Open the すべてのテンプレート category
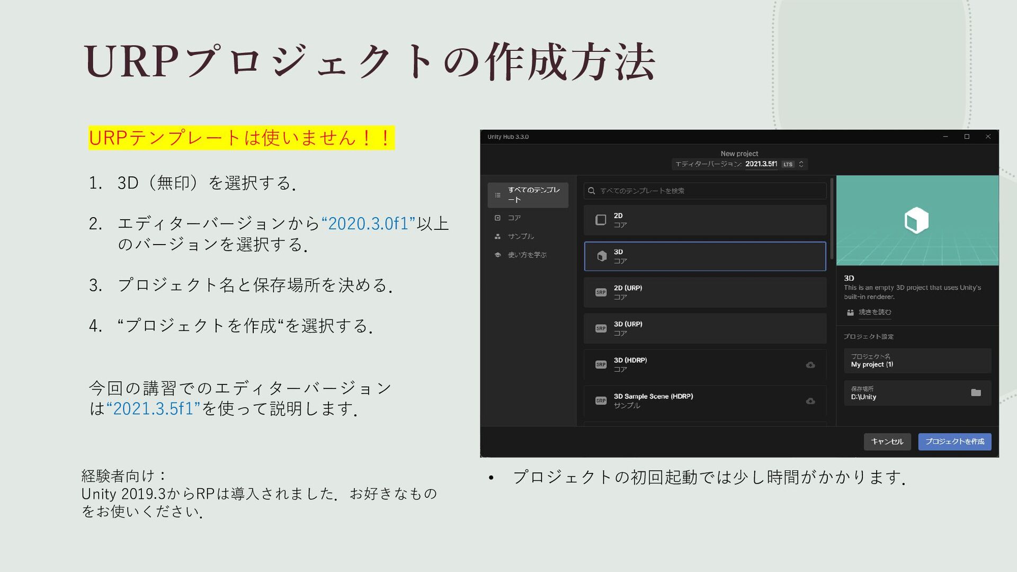Viewport: 1017px width, 572px height. coord(528,195)
